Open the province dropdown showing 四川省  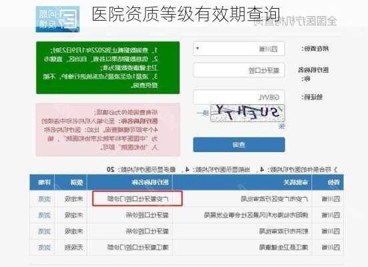239,49
